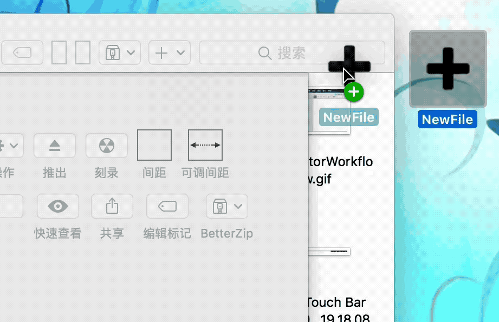Click the tag icon in Finder's top toolbar
Image resolution: width=499 pixels, height=322 pixels.
click(22, 52)
